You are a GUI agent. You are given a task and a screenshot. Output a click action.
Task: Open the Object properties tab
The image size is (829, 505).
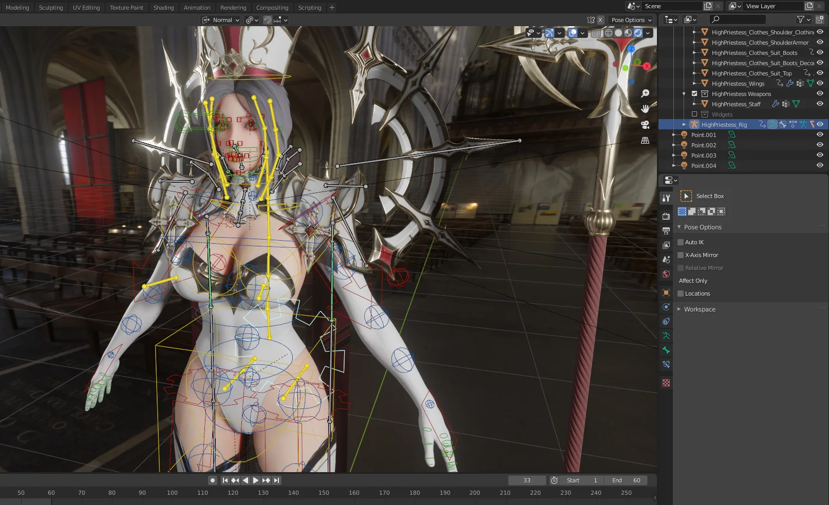pos(666,293)
